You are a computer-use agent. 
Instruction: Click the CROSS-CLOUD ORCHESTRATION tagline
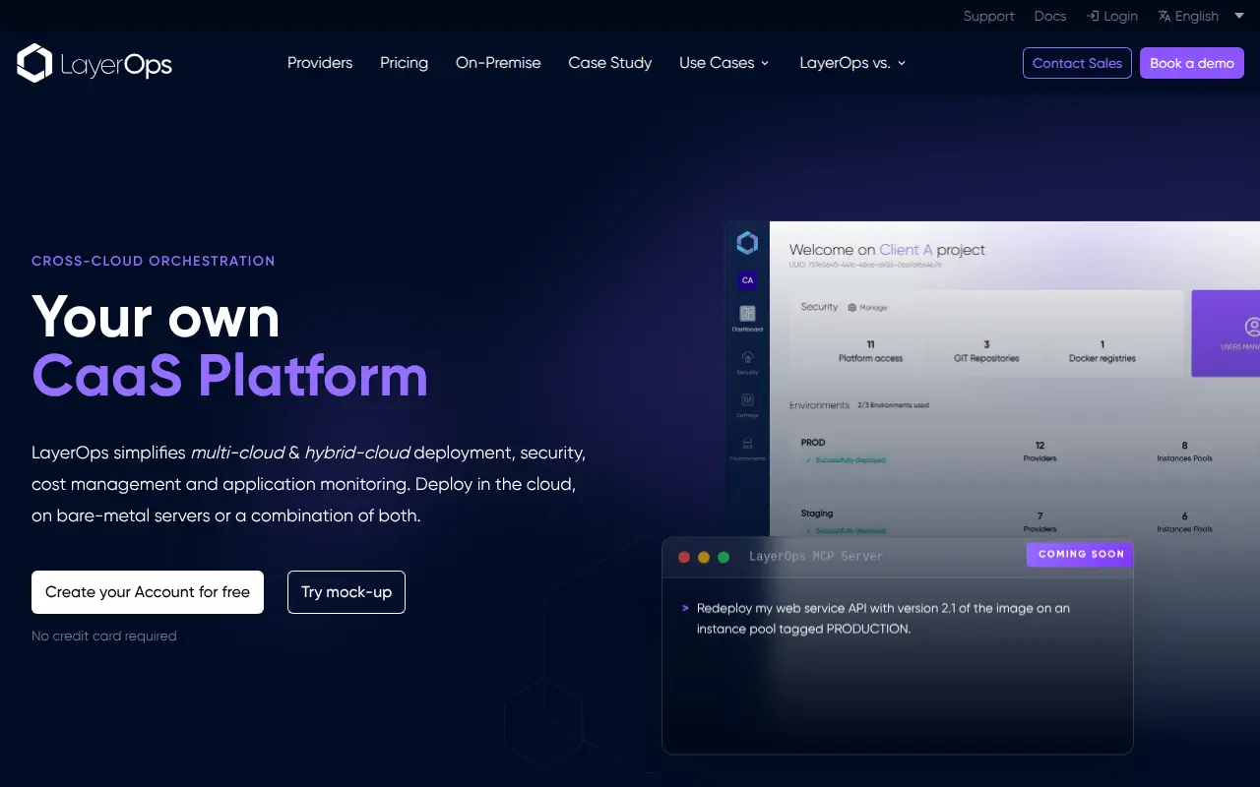click(x=154, y=261)
